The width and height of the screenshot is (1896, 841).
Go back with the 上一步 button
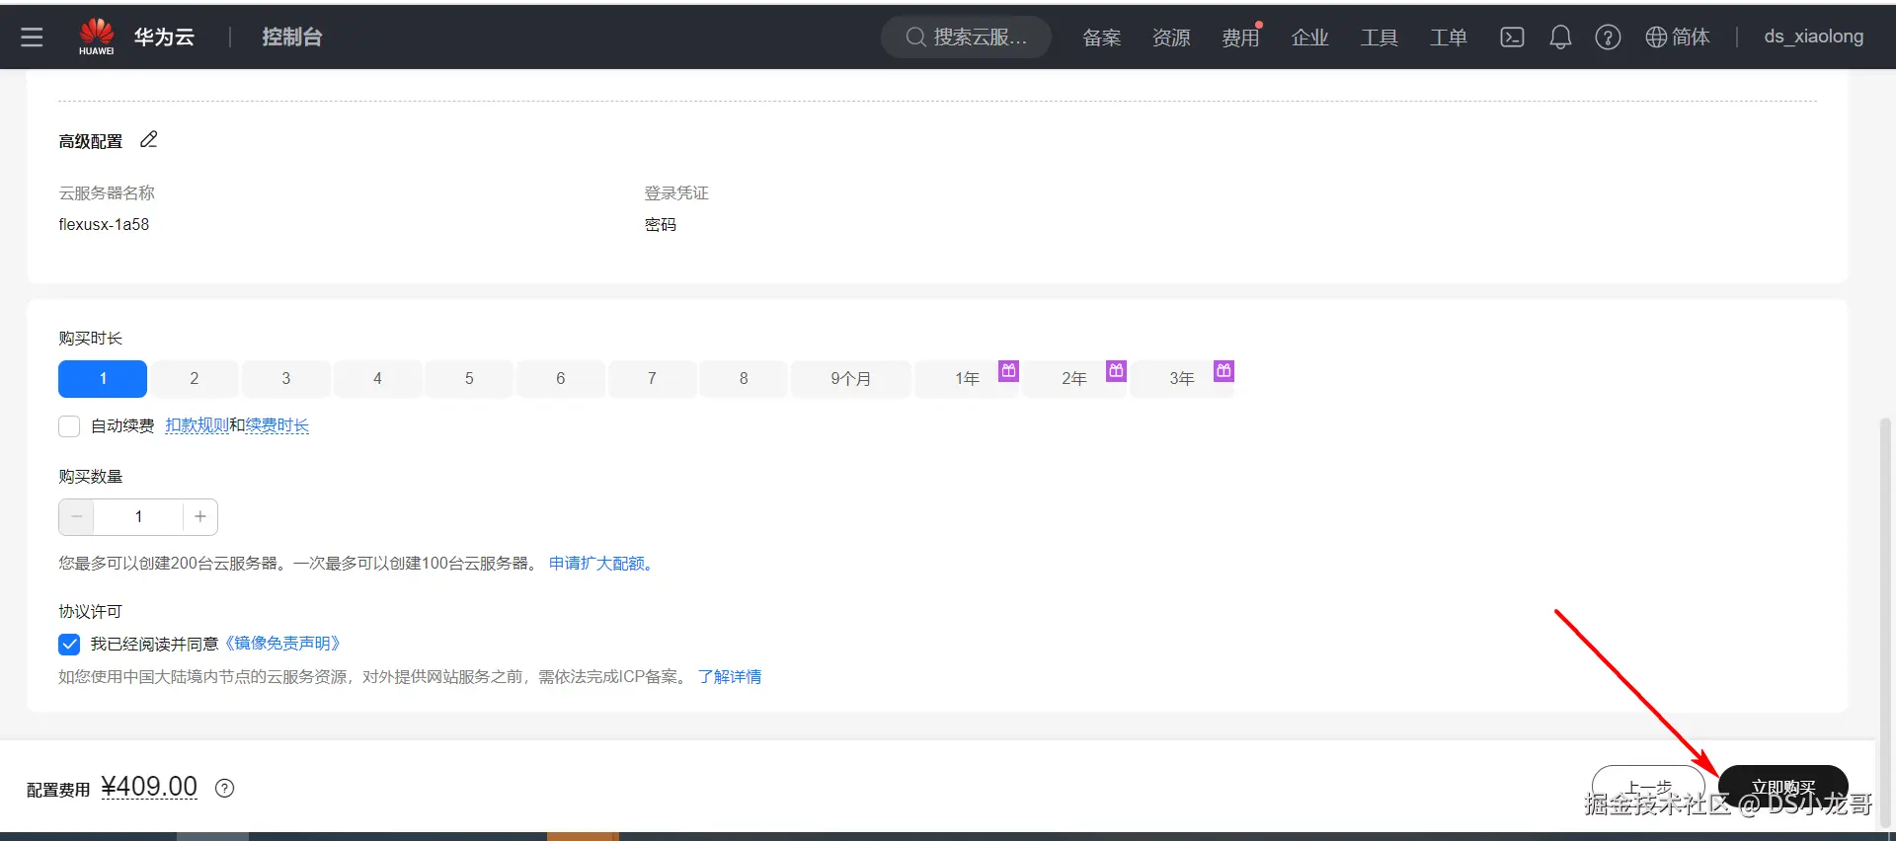click(x=1648, y=788)
